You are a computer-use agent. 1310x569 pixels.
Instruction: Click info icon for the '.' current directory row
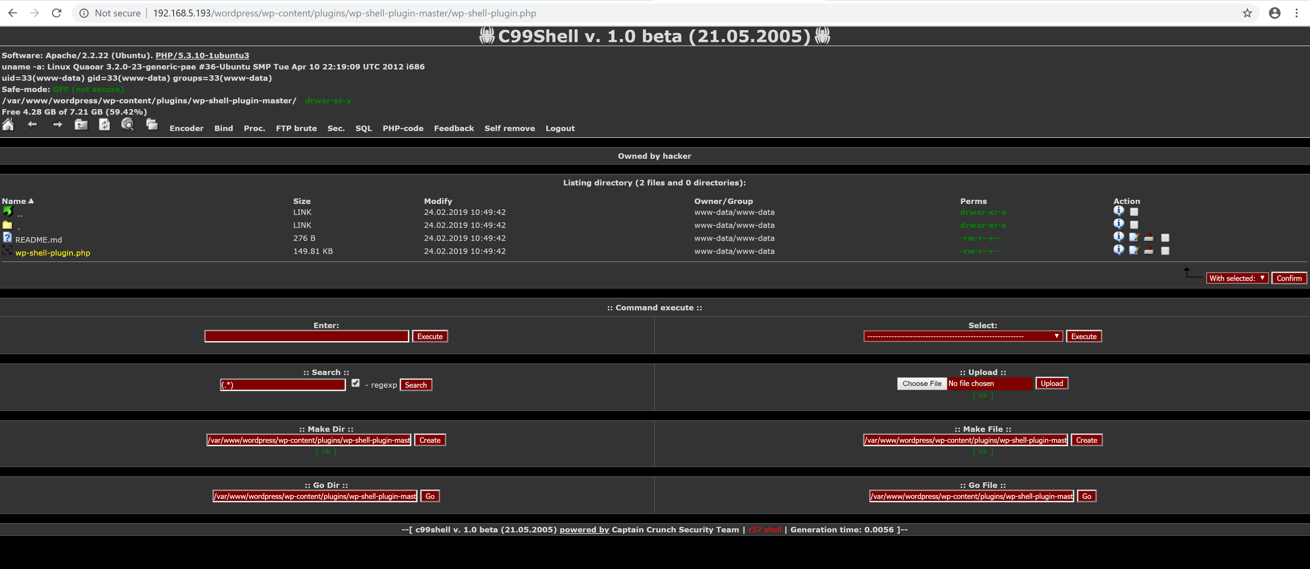click(1118, 224)
